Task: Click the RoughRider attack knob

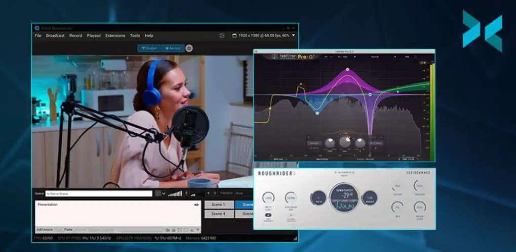Action: click(x=397, y=187)
